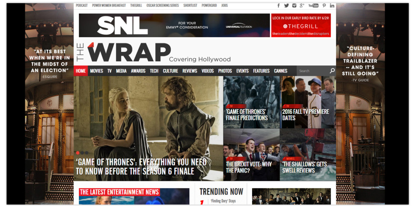The image size is (415, 208).
Task: Open the group cast photo thumbnail
Action: 292,196
